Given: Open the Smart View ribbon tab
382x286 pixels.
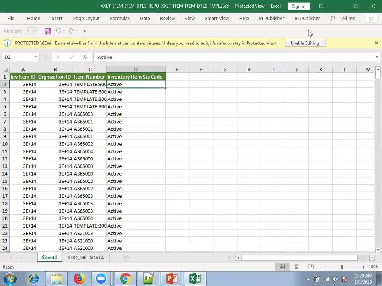Looking at the screenshot, I should click(x=217, y=19).
